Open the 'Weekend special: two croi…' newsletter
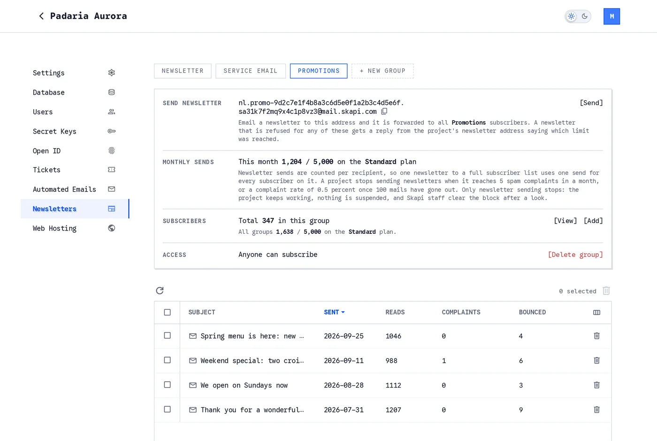657x441 pixels. tap(252, 360)
